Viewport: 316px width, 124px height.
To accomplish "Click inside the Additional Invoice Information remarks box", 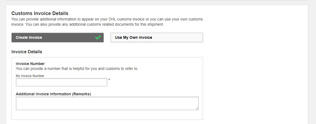I will pyautogui.click(x=107, y=103).
